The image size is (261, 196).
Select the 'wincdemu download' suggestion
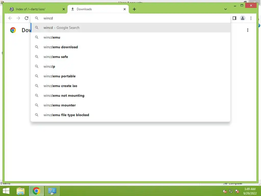click(130, 47)
